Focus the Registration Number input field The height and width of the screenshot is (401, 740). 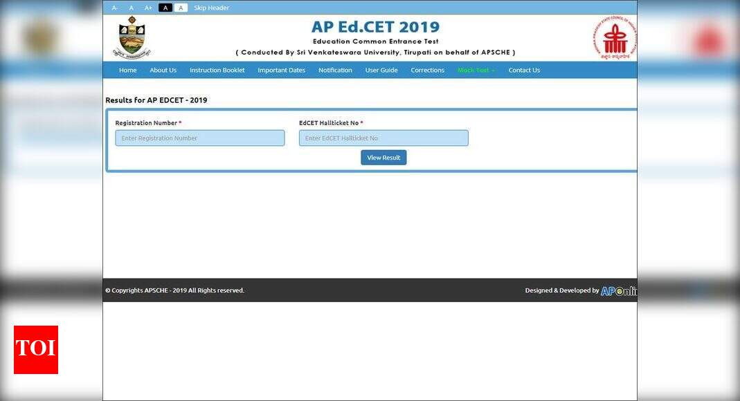(x=199, y=138)
